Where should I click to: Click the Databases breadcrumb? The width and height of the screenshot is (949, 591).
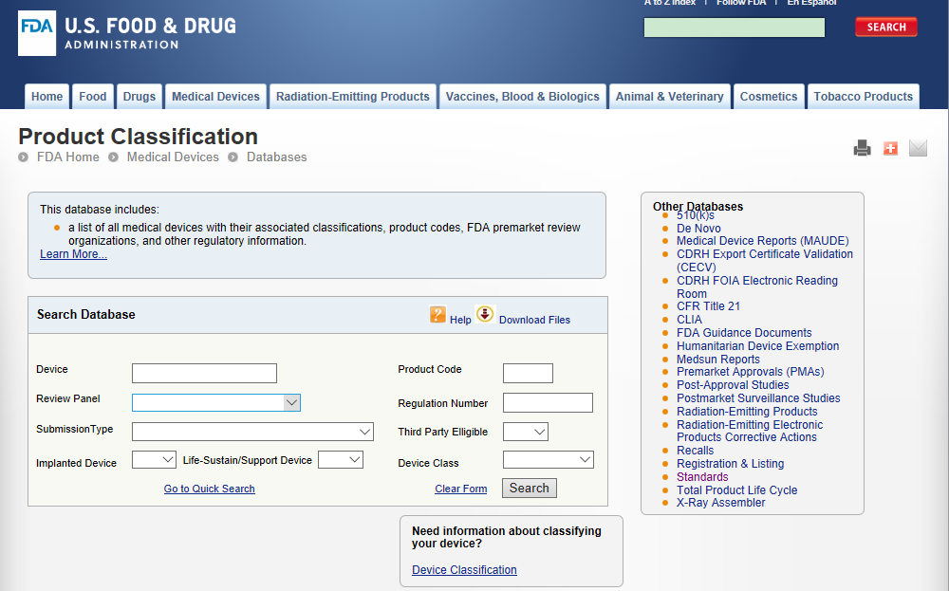tap(276, 157)
